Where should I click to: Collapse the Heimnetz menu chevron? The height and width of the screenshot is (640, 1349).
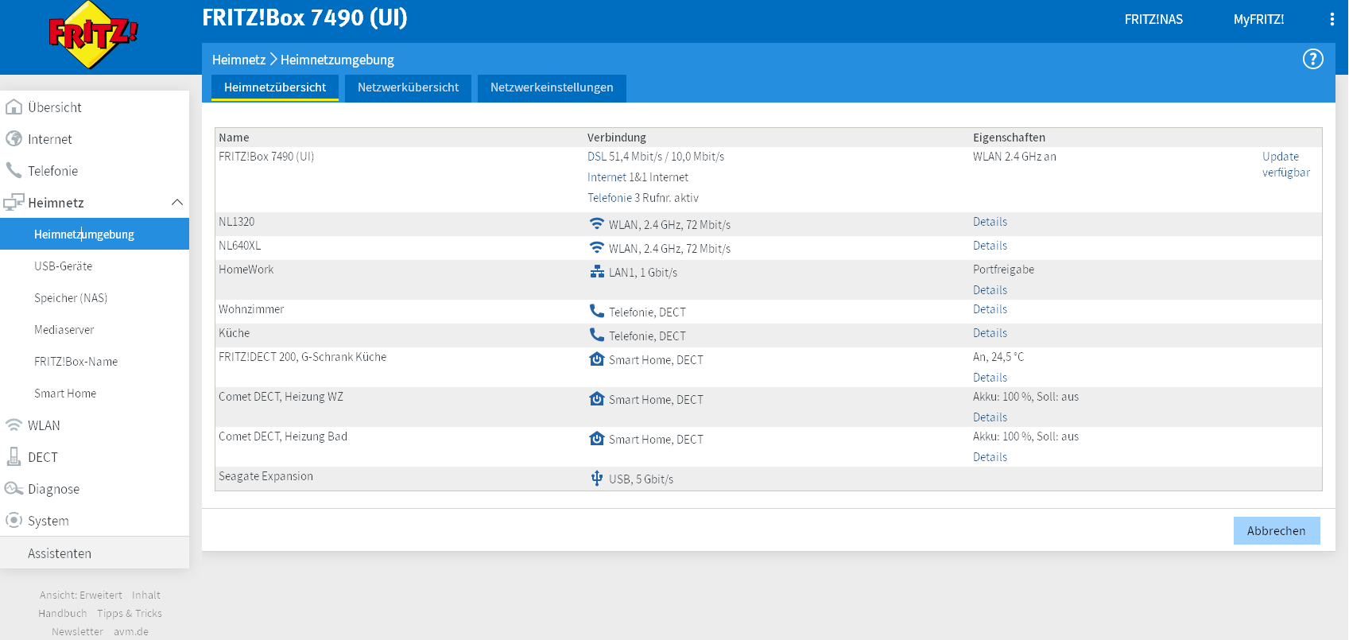tap(176, 203)
